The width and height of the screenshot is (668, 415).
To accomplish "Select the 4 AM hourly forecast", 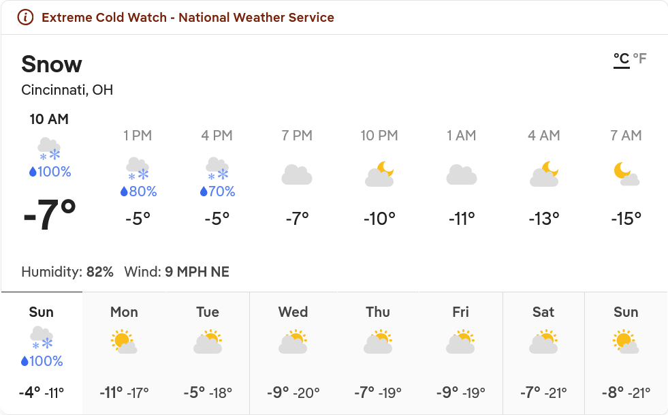I will pos(544,179).
